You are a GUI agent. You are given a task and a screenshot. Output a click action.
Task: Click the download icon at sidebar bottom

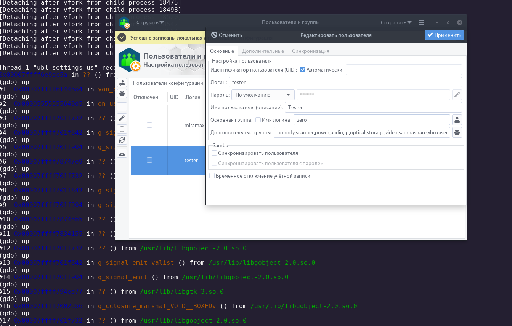[122, 153]
